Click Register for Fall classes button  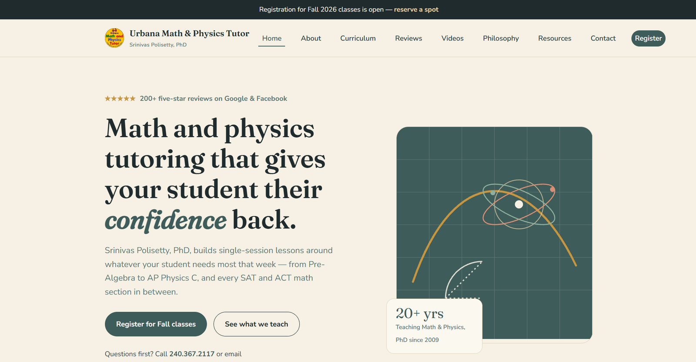coord(156,324)
